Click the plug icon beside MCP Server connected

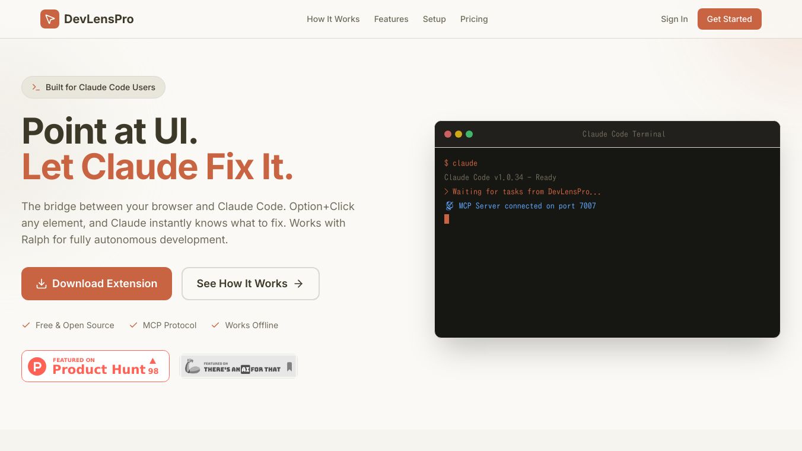pos(450,206)
